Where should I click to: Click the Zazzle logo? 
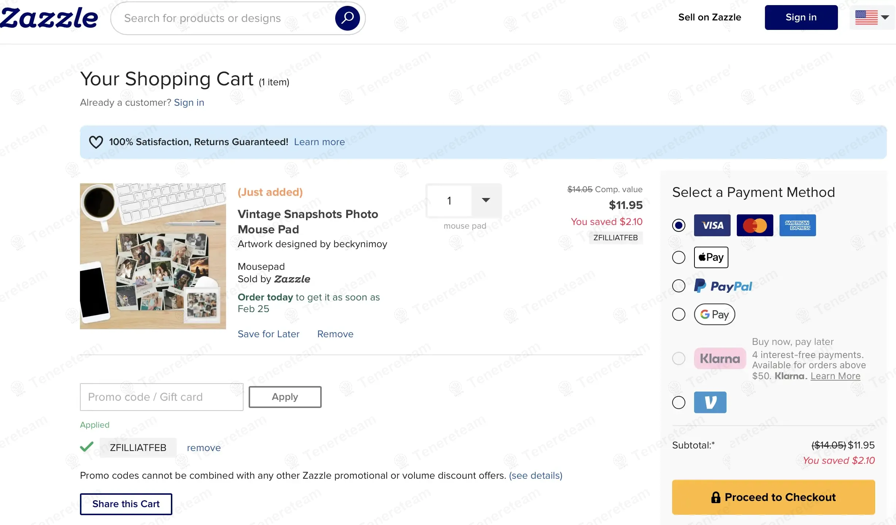click(49, 18)
